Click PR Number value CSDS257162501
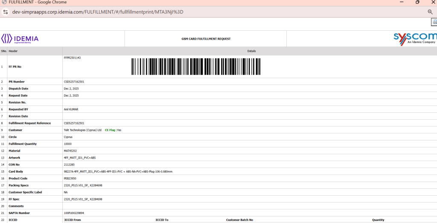 (x=74, y=82)
